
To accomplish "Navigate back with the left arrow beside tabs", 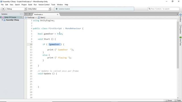I will (26, 14).
